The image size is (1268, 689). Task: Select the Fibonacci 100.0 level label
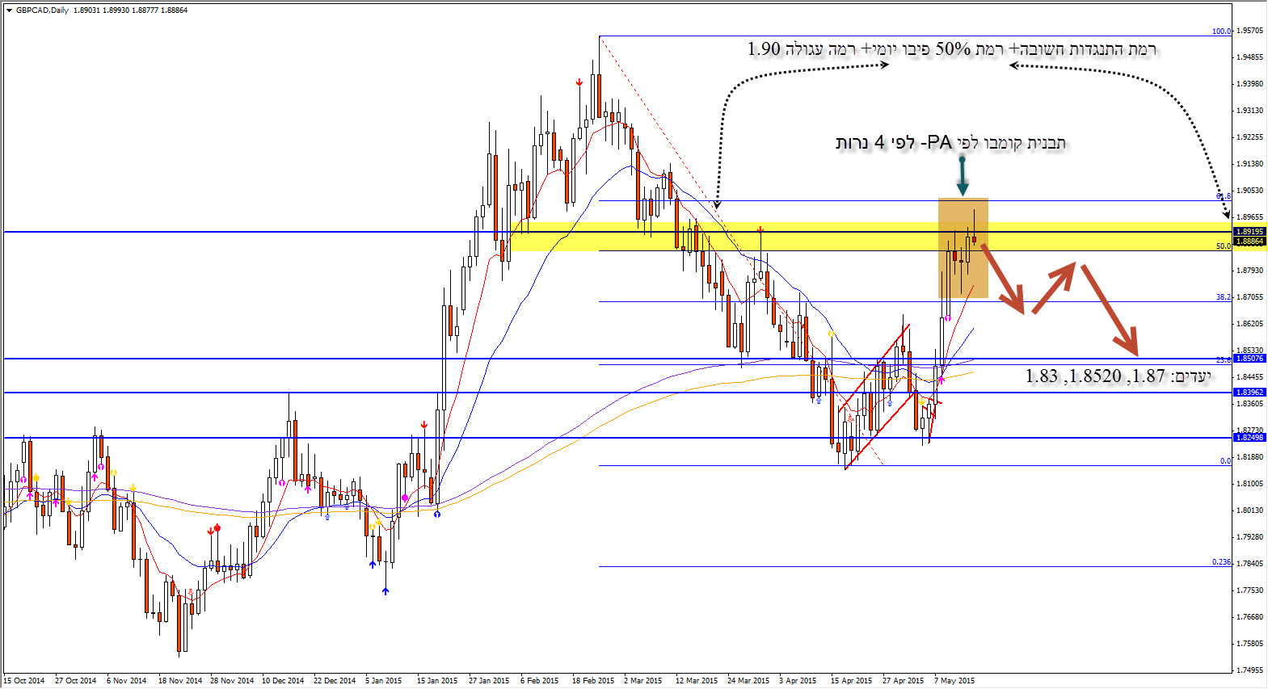pyautogui.click(x=1220, y=32)
